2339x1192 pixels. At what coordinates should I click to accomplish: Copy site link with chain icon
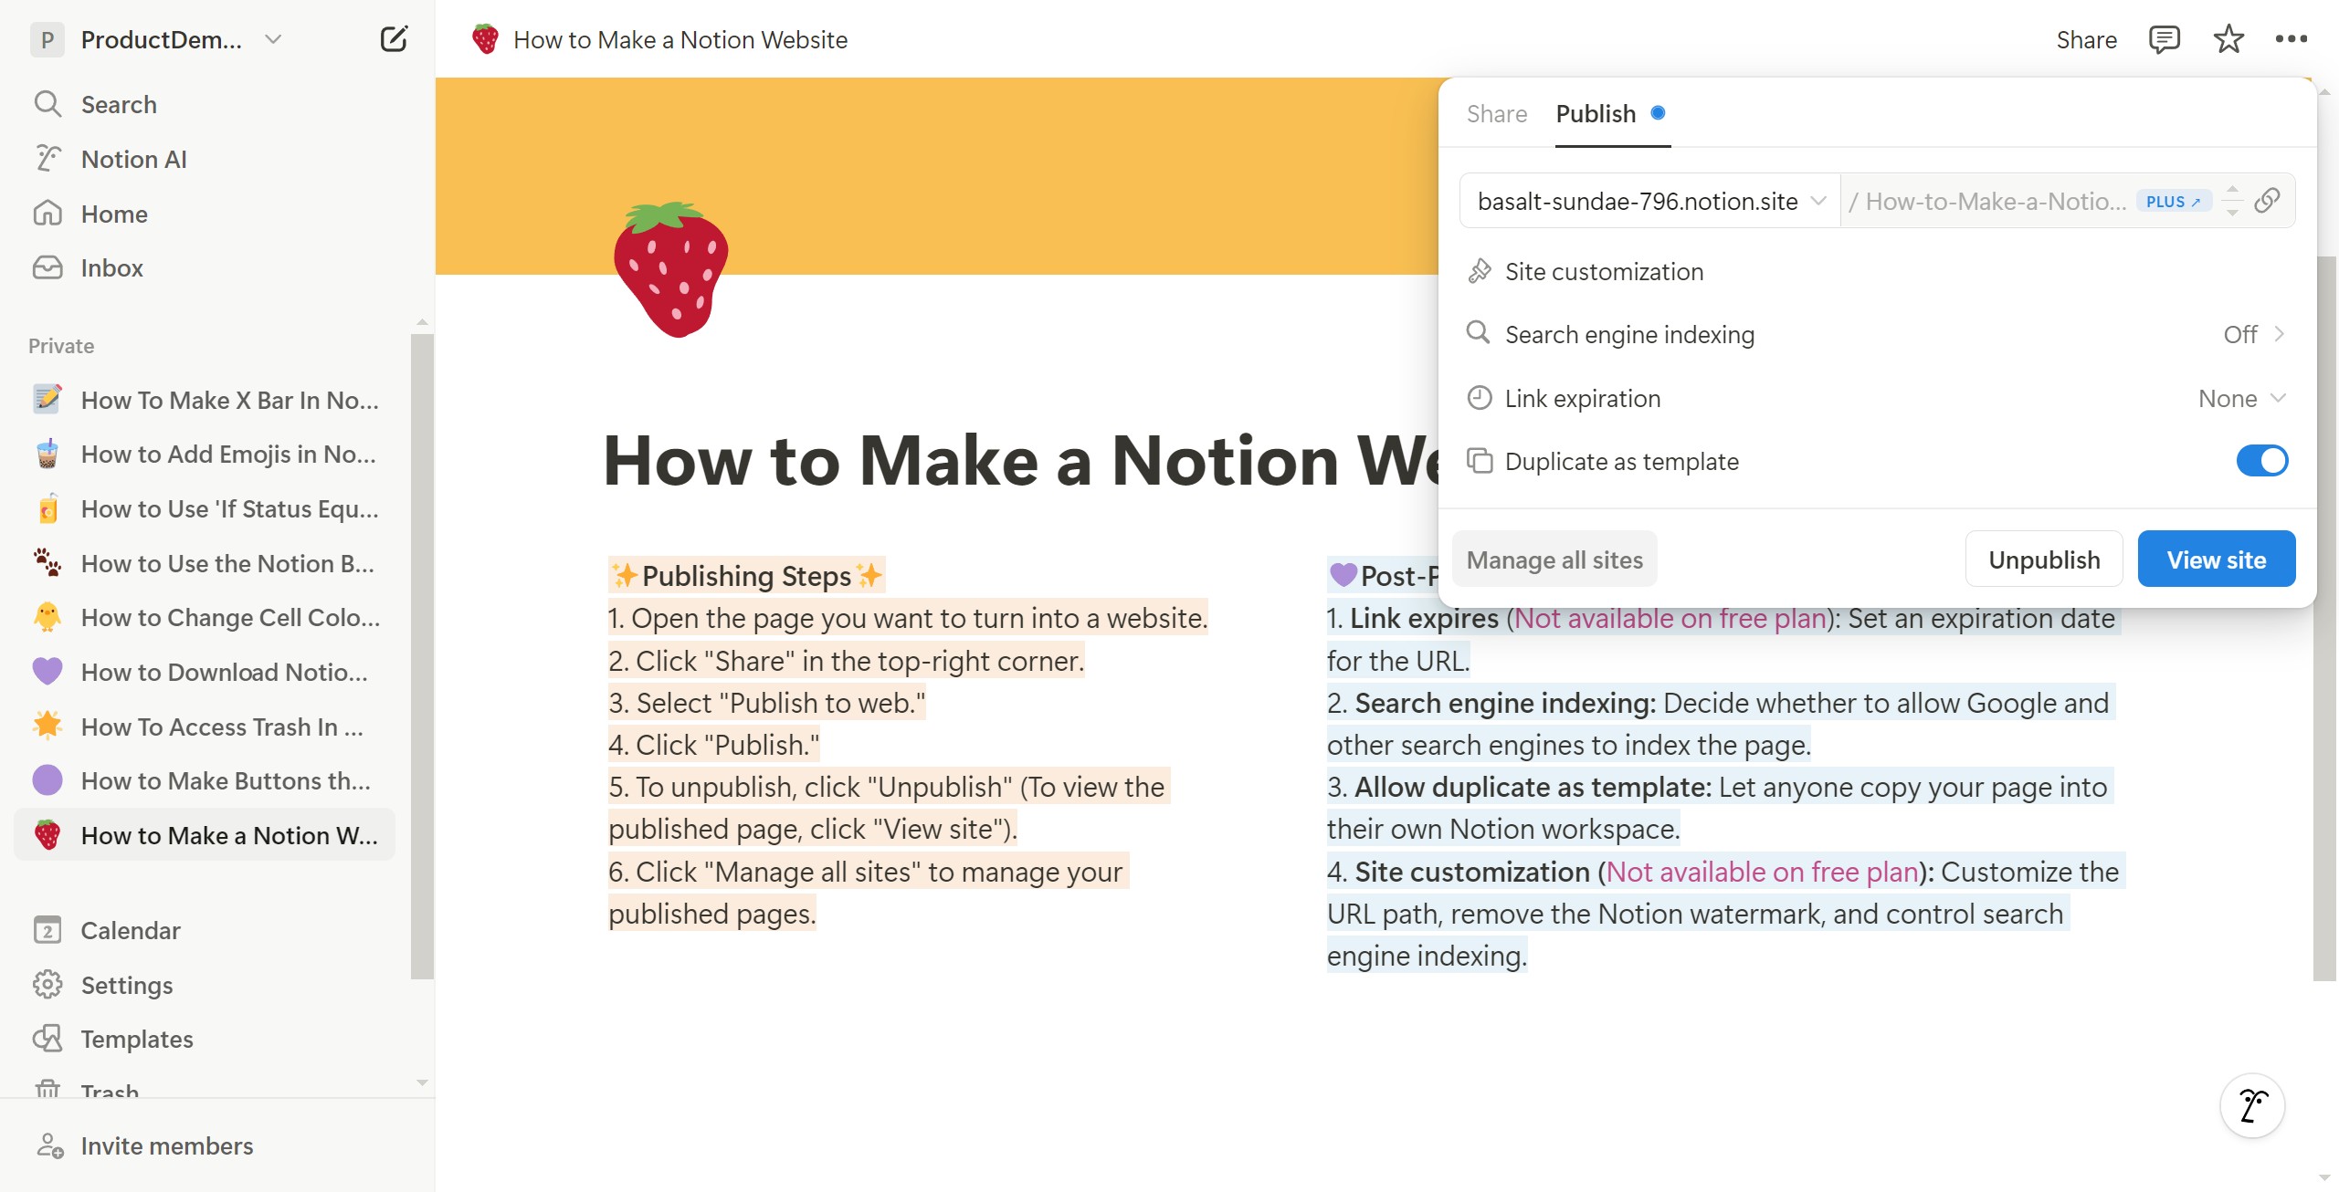[x=2268, y=200]
